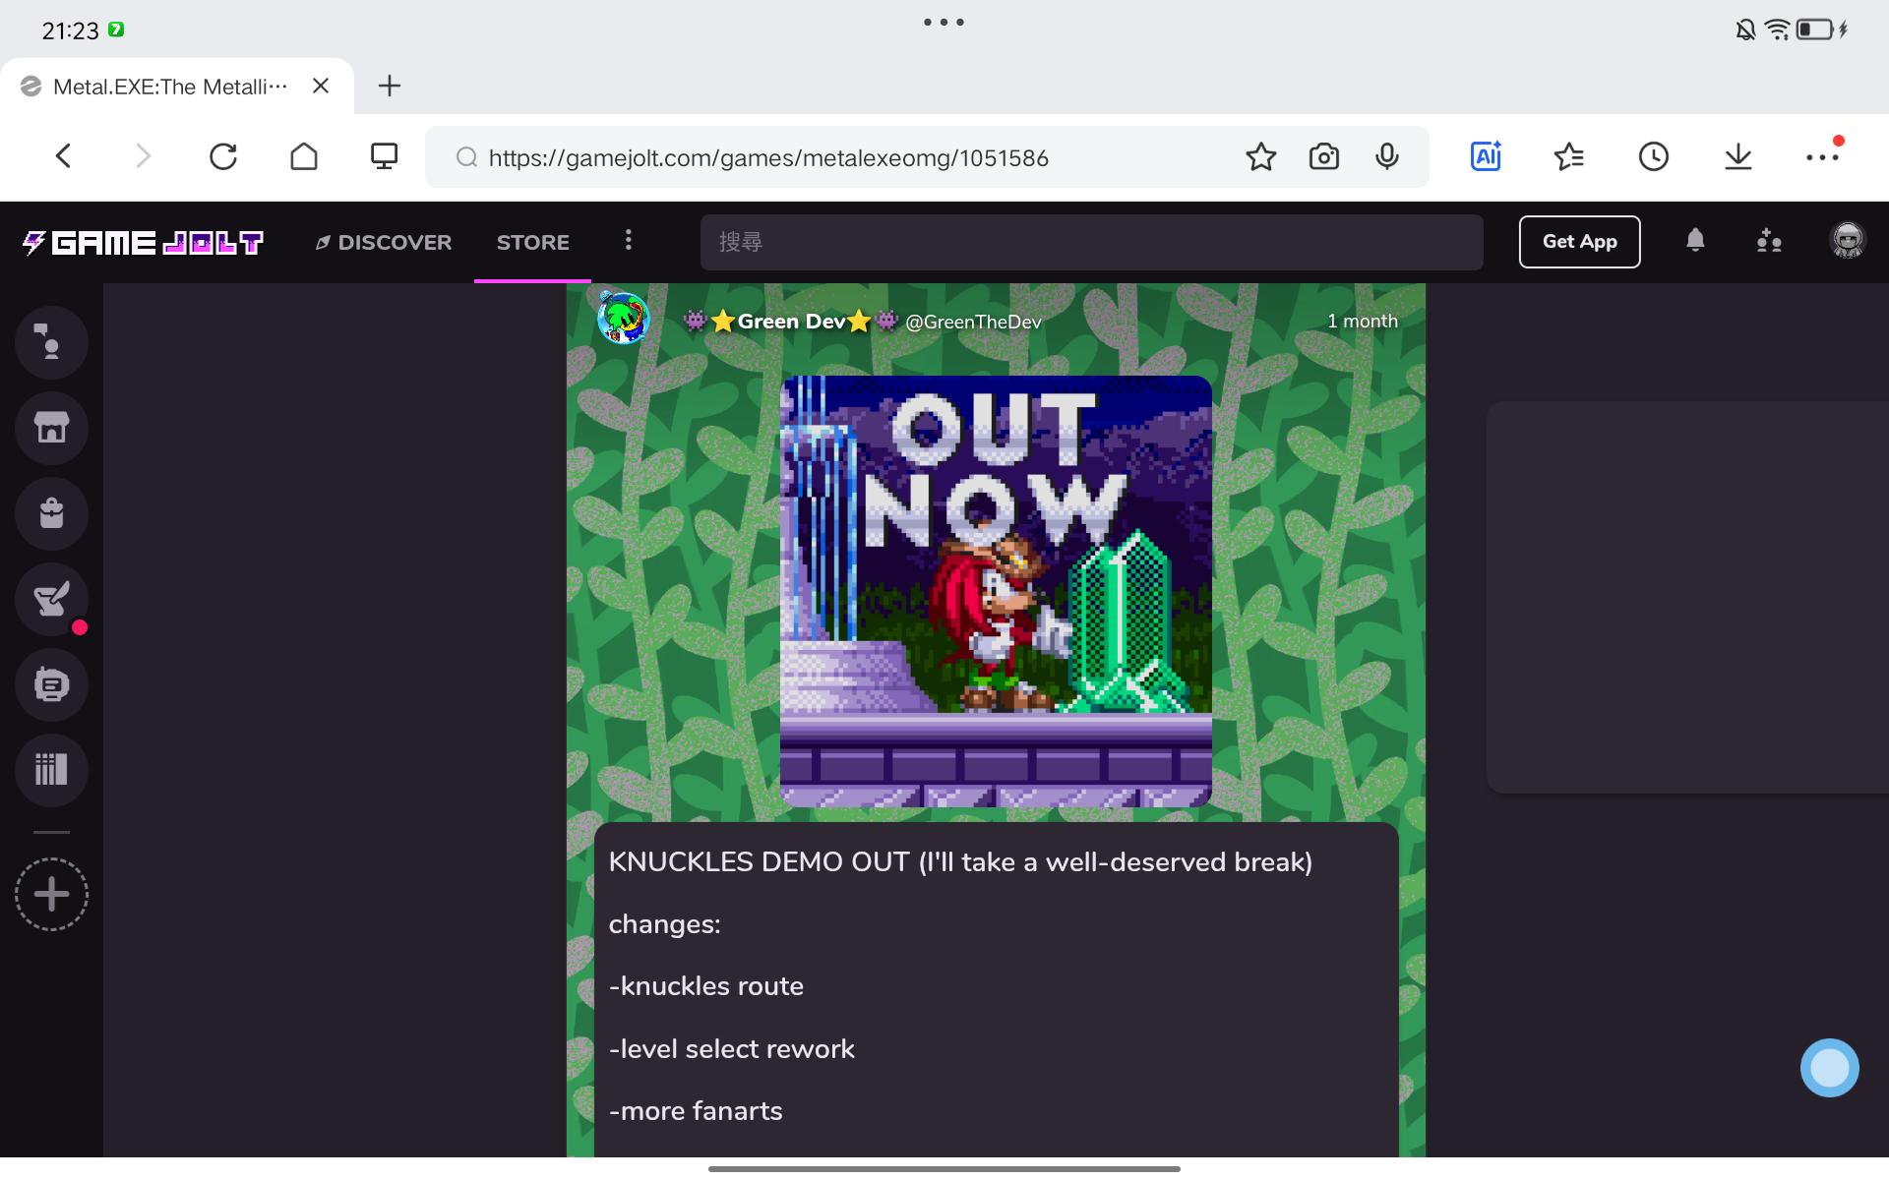The width and height of the screenshot is (1889, 1180).
Task: Click the 1 month post timestamp
Action: [1362, 322]
